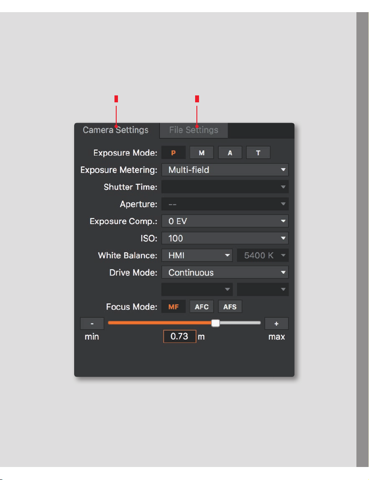Open the 5400 K color temperature dropdown

[262, 255]
